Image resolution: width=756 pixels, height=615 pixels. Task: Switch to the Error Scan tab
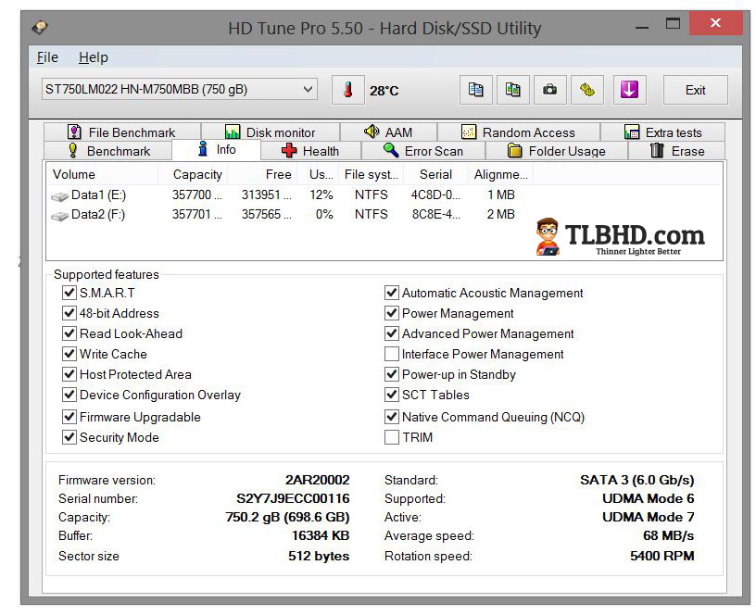[422, 151]
